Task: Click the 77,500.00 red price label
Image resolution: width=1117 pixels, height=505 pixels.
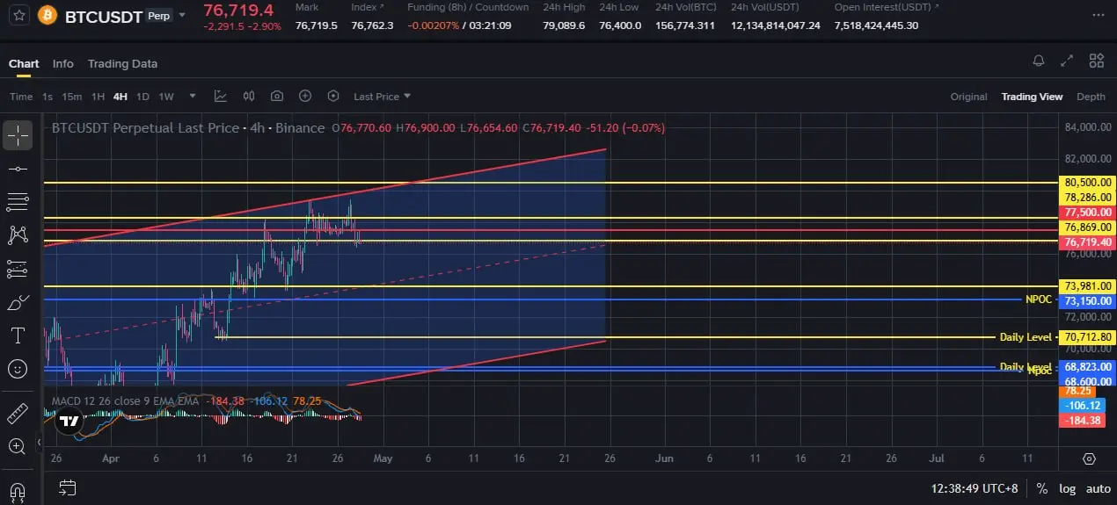Action: point(1088,213)
